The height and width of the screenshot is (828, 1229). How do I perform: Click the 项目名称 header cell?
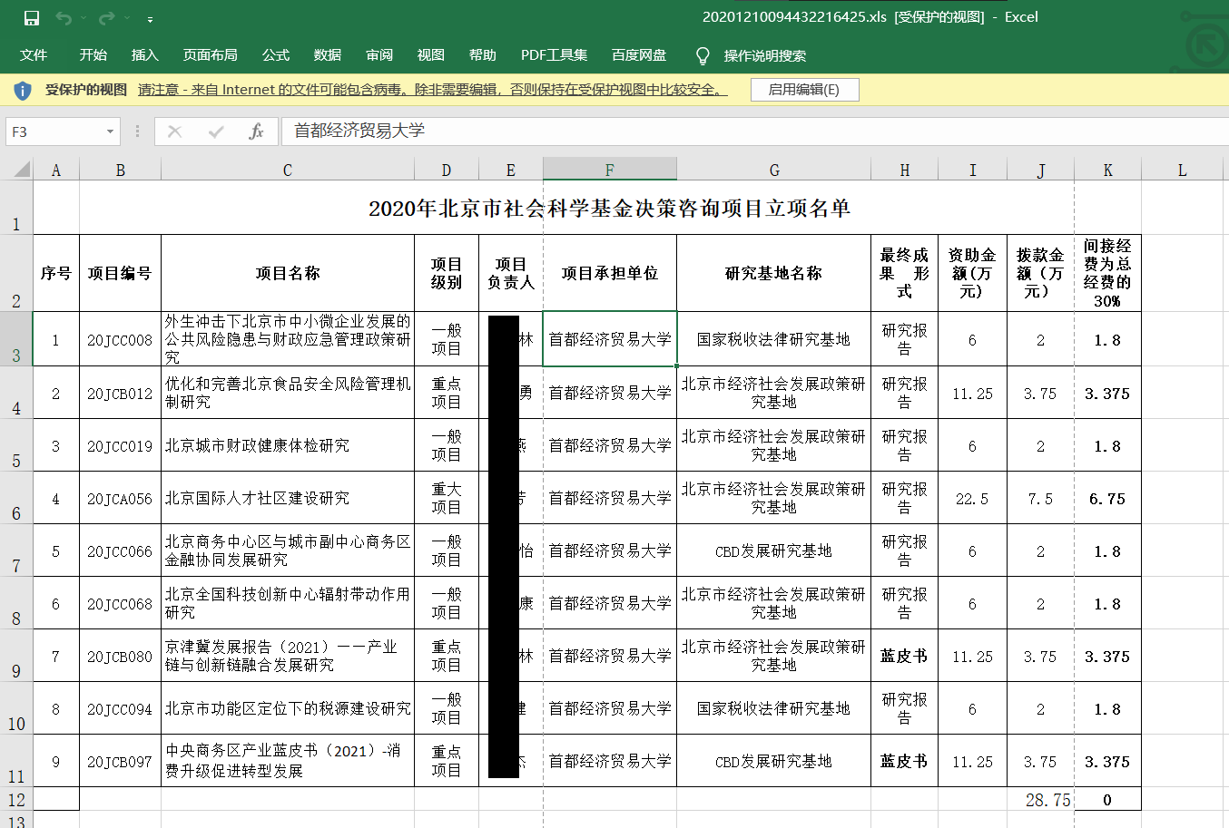[x=288, y=273]
